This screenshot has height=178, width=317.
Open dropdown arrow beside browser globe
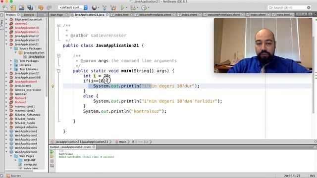[x=99, y=8]
